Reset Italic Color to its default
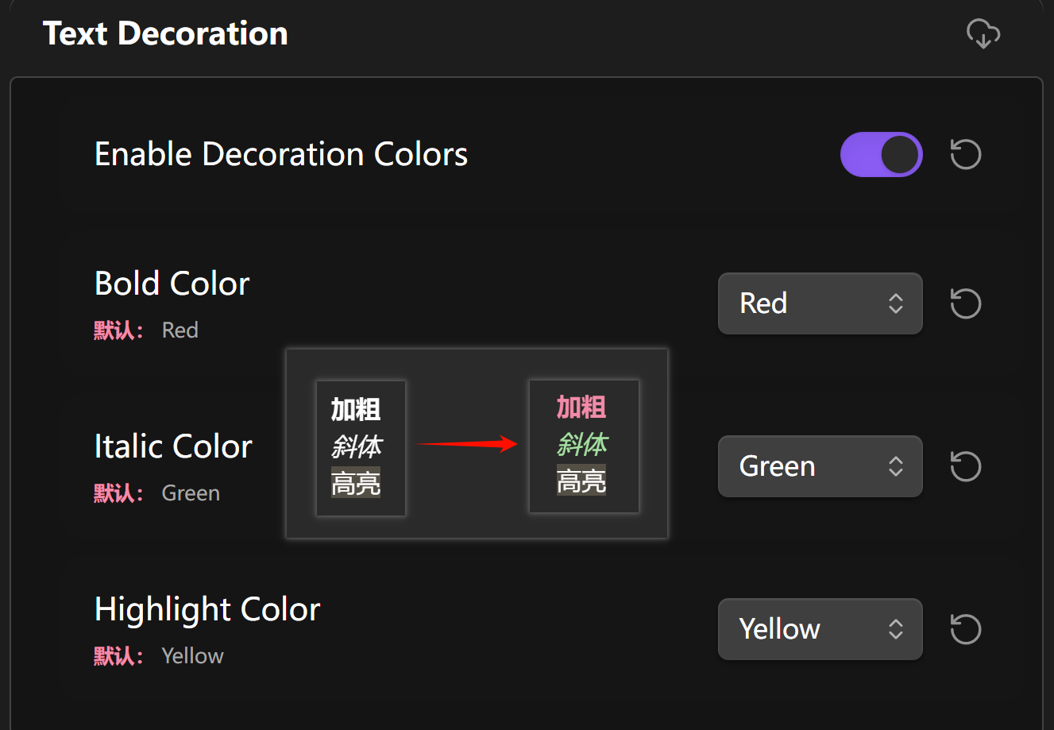The image size is (1054, 730). pos(966,466)
